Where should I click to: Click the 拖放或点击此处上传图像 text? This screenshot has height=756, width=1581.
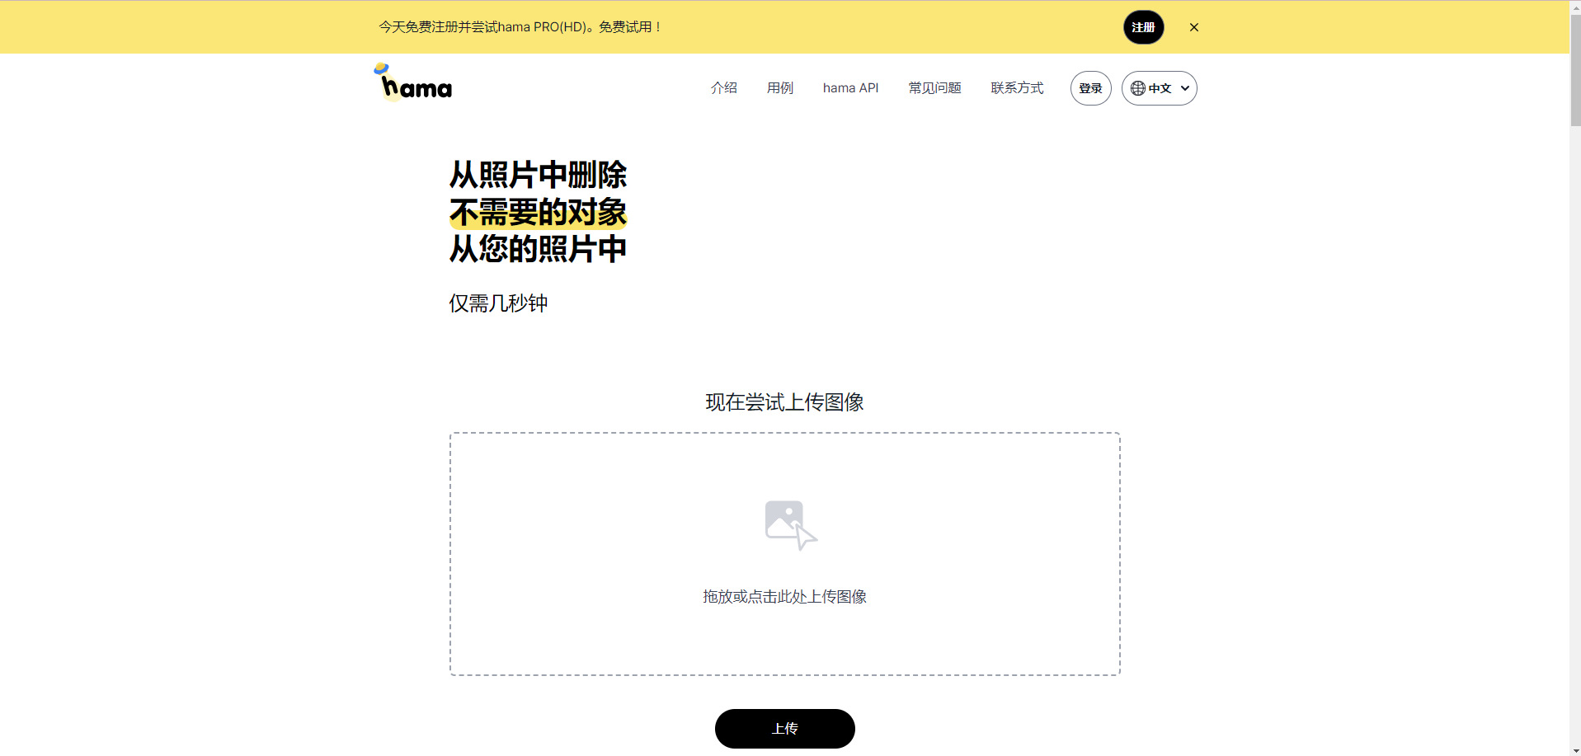click(x=784, y=597)
